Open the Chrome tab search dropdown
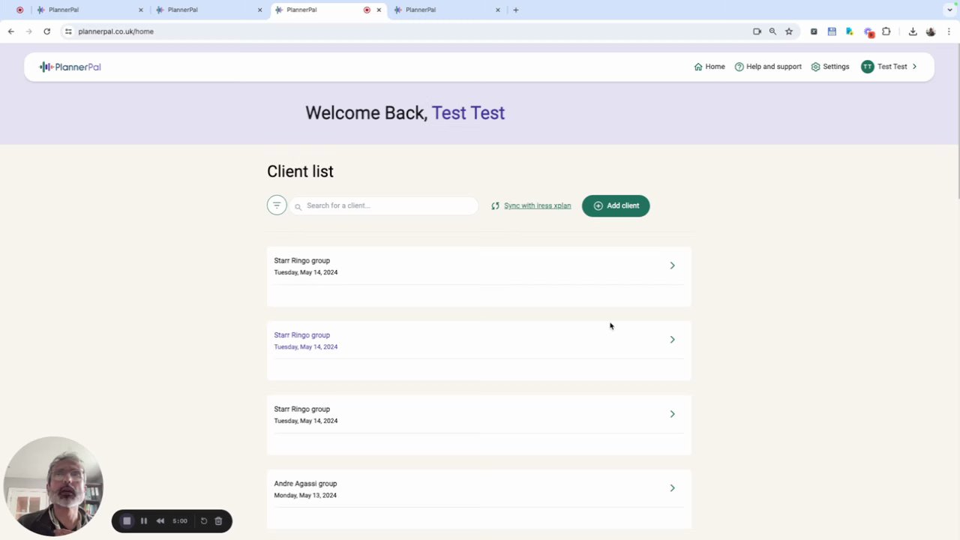 (x=949, y=10)
